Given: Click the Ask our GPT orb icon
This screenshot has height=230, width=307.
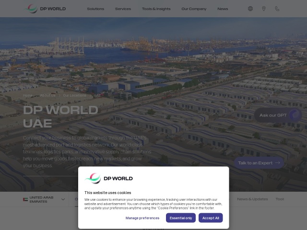Looking at the screenshot, I should [x=295, y=115].
